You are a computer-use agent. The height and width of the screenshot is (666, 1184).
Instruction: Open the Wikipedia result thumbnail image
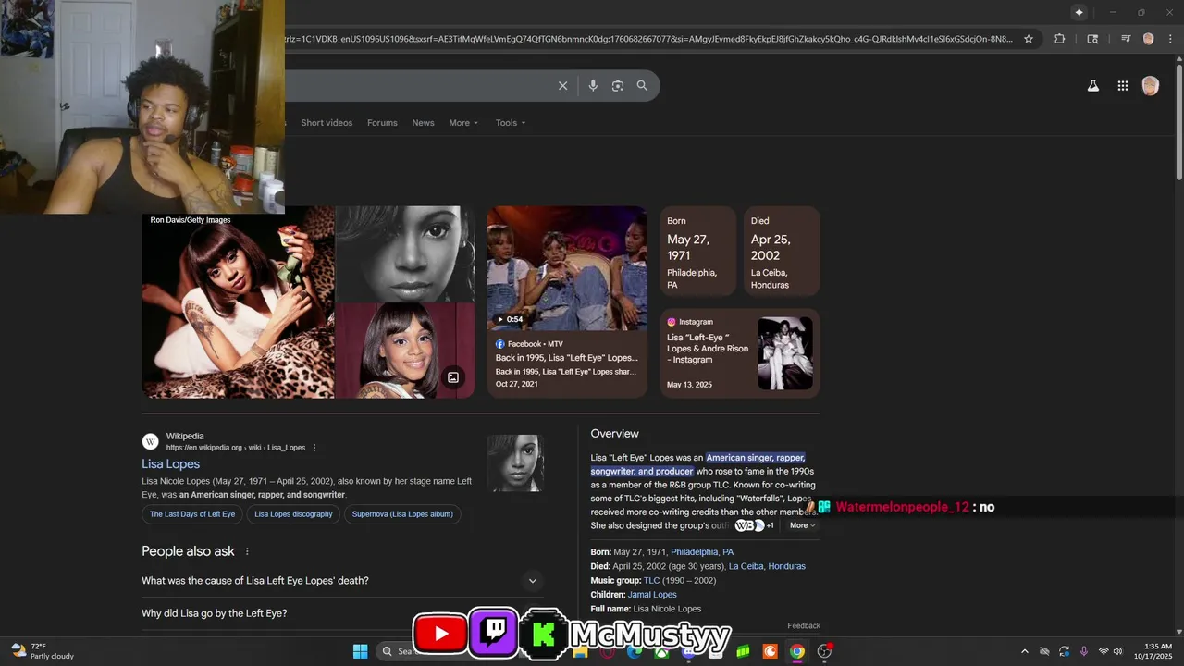click(515, 462)
